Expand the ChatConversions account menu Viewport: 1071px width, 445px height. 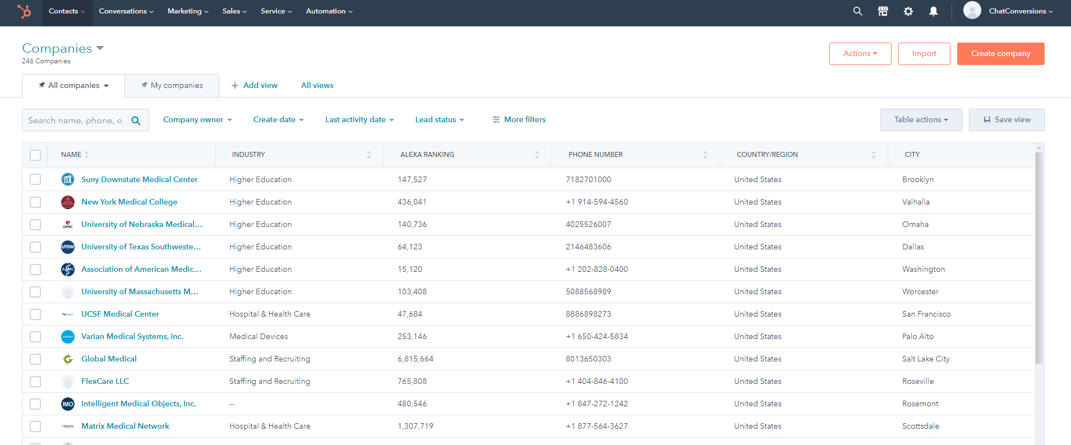tap(1021, 11)
